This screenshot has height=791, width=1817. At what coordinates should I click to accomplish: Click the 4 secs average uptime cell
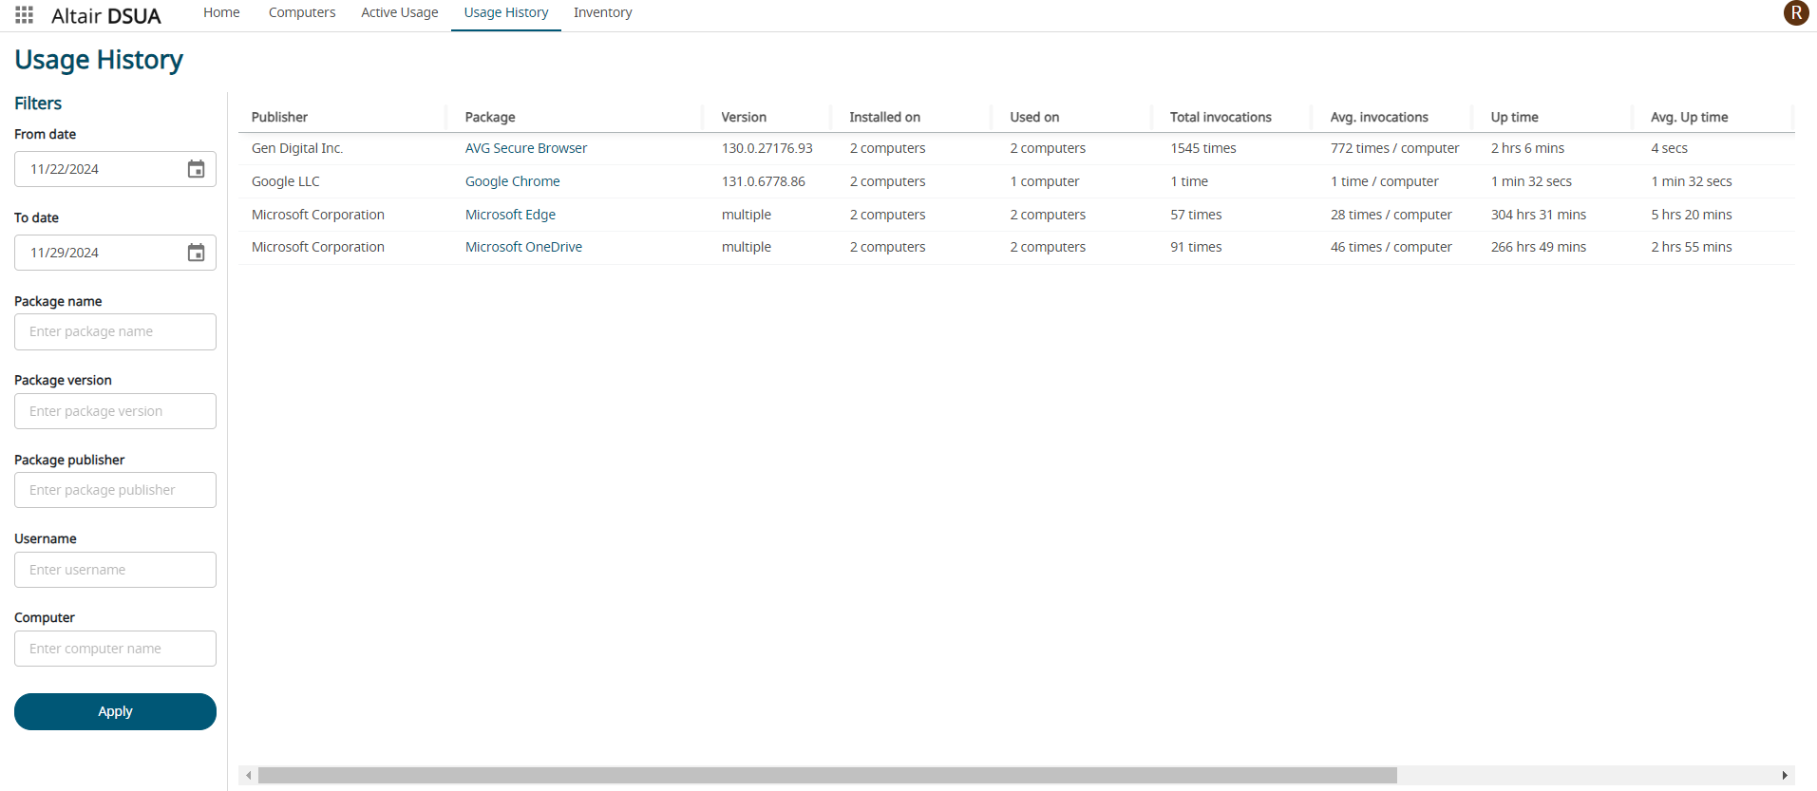(x=1670, y=149)
